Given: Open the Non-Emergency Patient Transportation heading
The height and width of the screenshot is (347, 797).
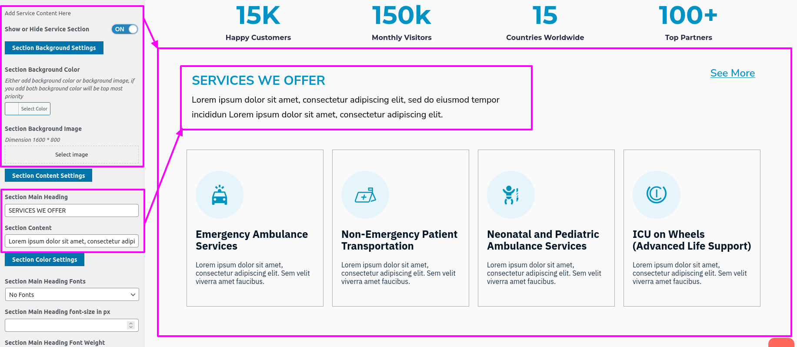Looking at the screenshot, I should (399, 240).
